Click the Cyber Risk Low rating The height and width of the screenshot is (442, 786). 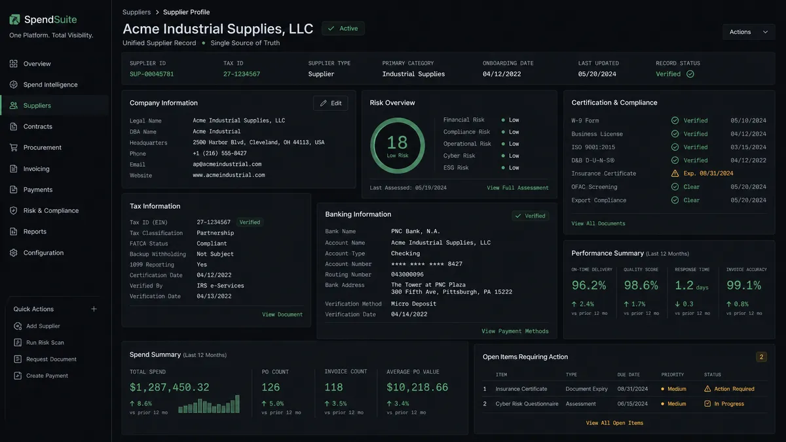pos(514,156)
